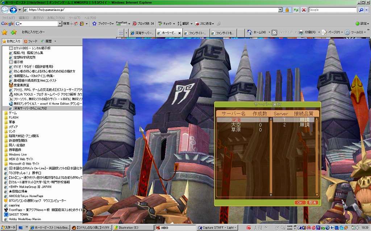Click the Google Toolbar bookmark star ブックマーク
The height and width of the screenshot is (231, 371).
95,23
